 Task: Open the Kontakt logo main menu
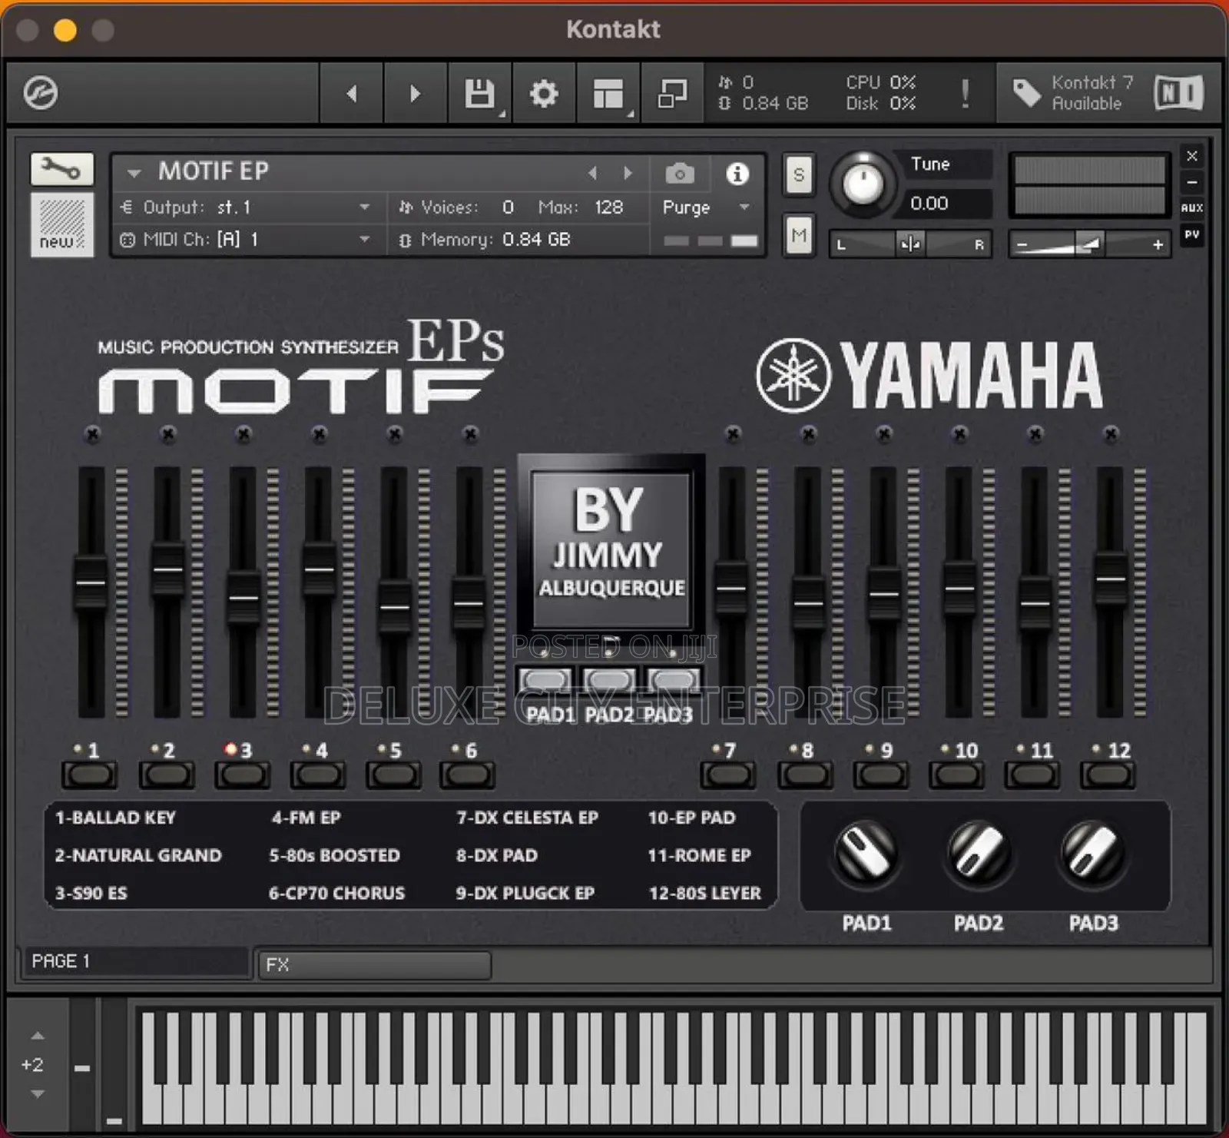pos(41,94)
